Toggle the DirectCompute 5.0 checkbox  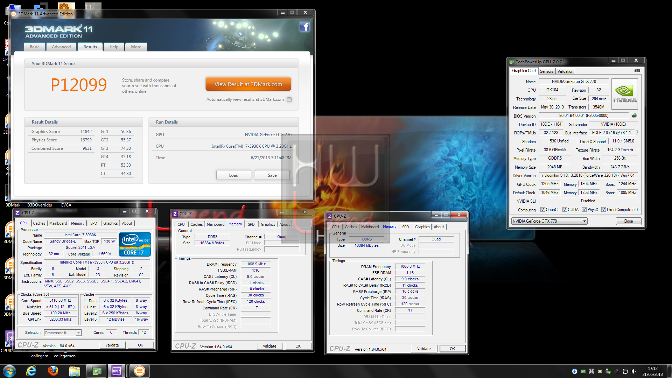(x=603, y=210)
